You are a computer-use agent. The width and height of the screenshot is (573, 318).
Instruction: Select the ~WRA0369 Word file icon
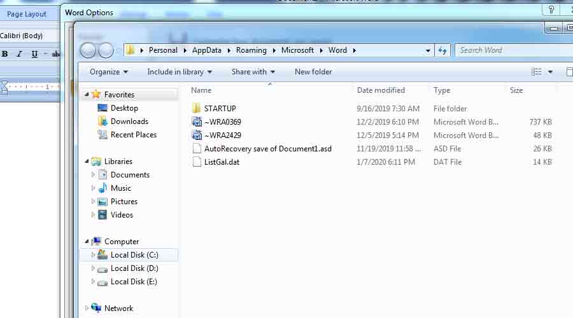click(x=197, y=121)
